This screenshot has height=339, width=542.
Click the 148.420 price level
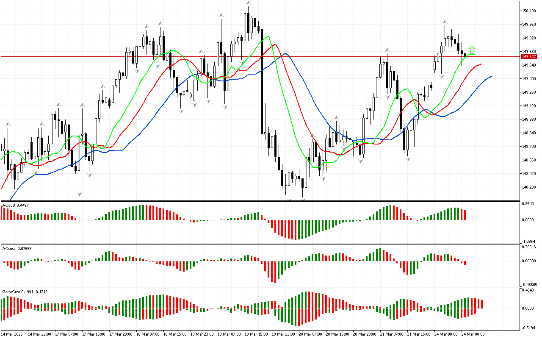(530, 174)
